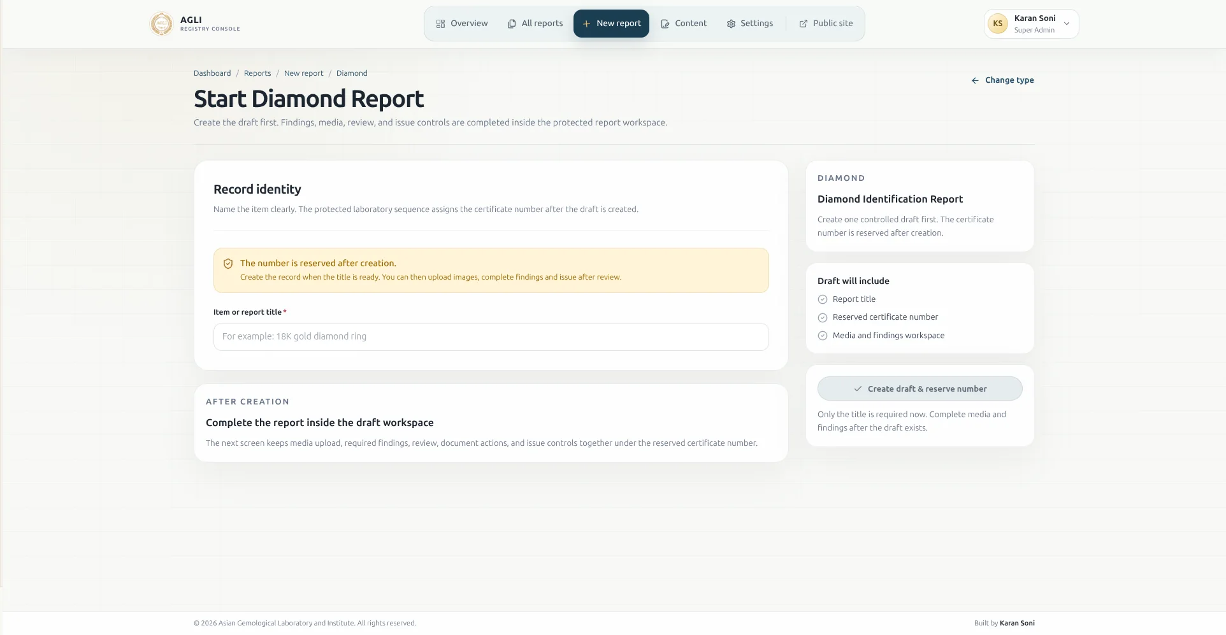Click the check circle beside Reserved certificate number
1226x635 pixels.
823,317
